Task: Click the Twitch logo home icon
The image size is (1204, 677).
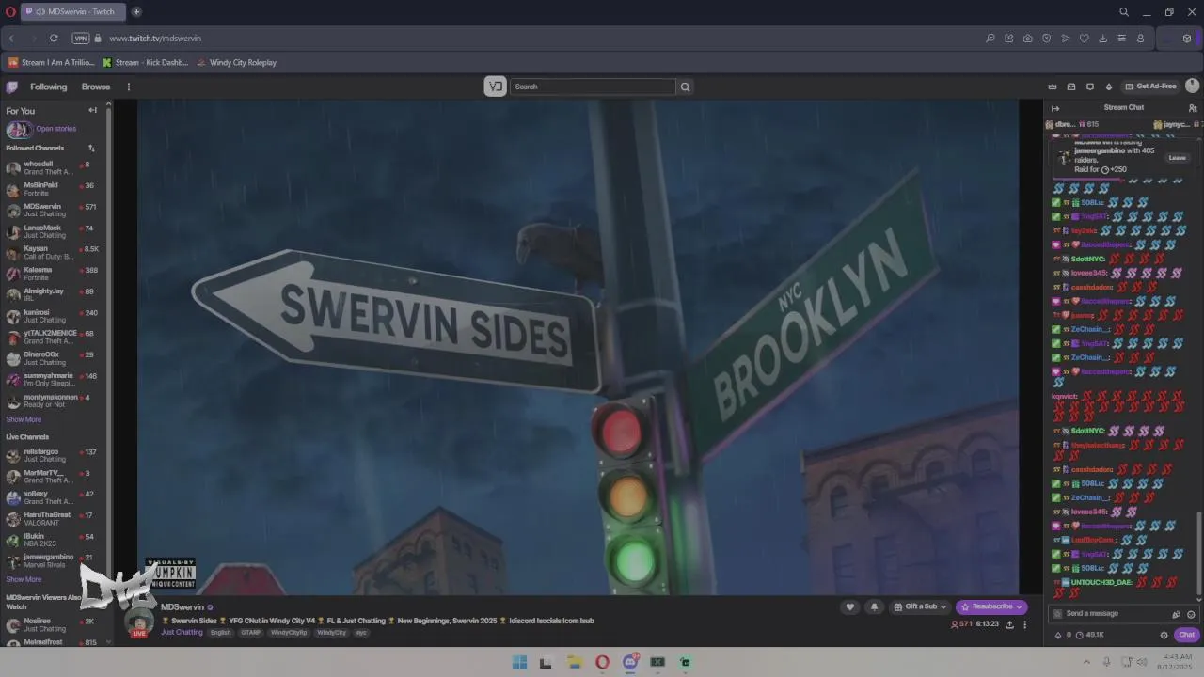Action: click(12, 87)
